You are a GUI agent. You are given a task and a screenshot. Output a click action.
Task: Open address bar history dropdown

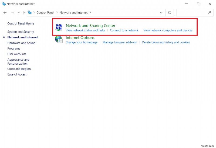[161, 13]
